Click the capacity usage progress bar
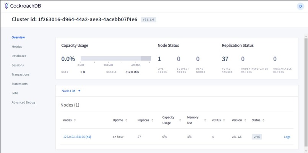Screen dimensions: 308x153 pyautogui.click(x=116, y=58)
